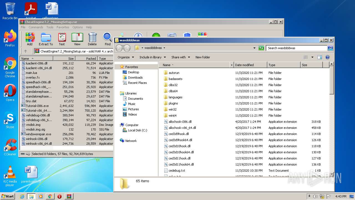Toggle the preview pane icon
This screenshot has height=200, width=355.
319,57
